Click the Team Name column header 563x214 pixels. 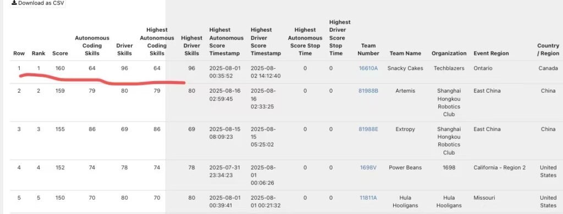(405, 53)
